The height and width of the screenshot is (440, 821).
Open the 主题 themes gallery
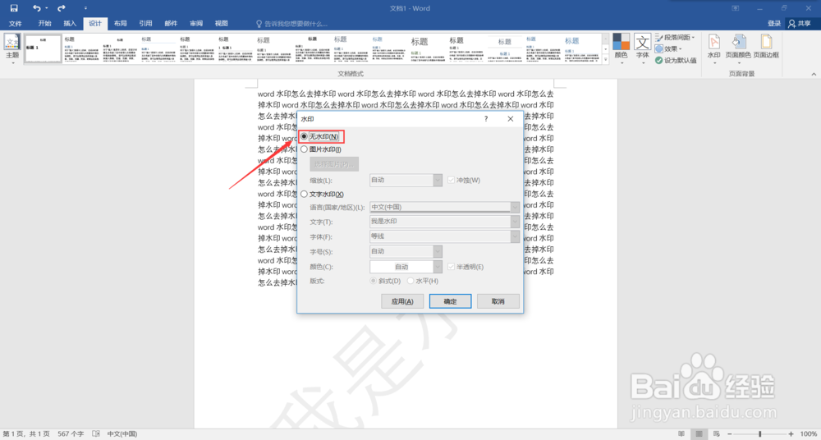tap(12, 48)
